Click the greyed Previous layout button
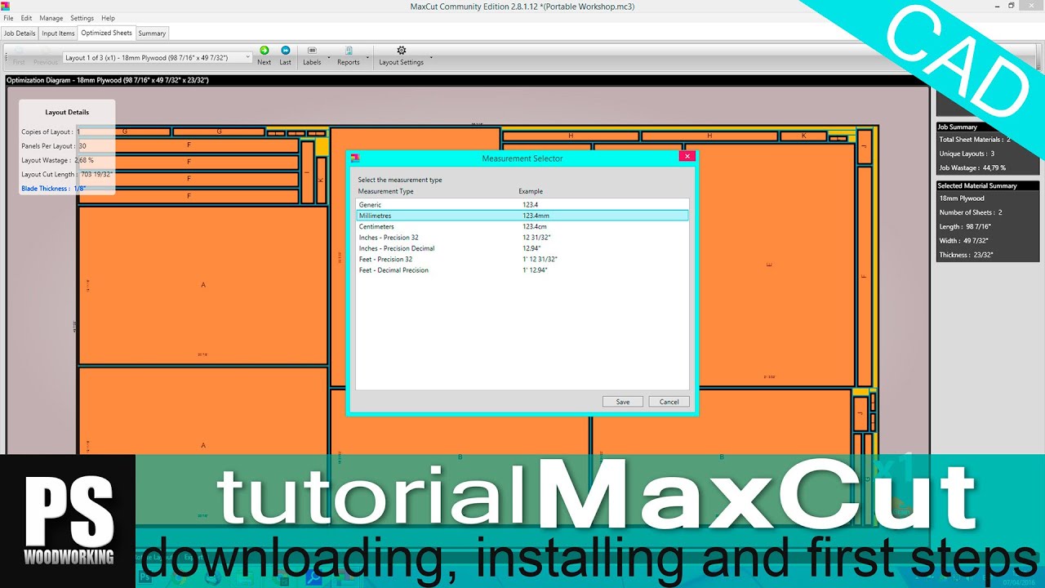The image size is (1045, 588). click(46, 56)
